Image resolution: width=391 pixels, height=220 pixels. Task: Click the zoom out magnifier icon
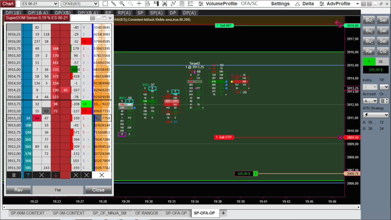click(x=131, y=4)
